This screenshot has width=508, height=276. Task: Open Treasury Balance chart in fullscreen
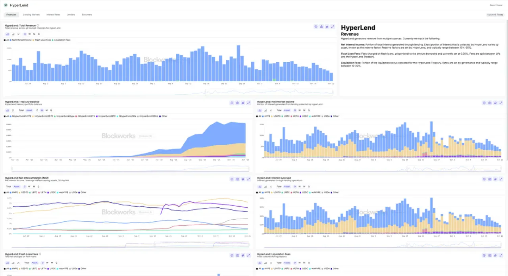click(x=248, y=103)
